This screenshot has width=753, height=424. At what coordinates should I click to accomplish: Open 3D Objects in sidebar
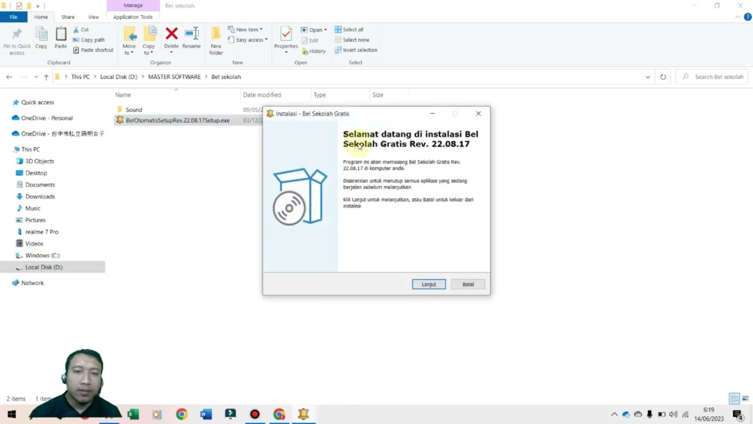click(x=39, y=161)
